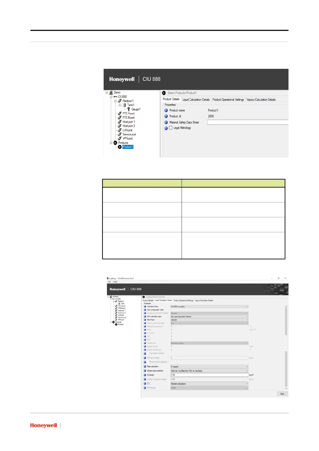Click the info icon next to Mass calculation
Viewport: 319px width, 451px height.
coord(145,367)
